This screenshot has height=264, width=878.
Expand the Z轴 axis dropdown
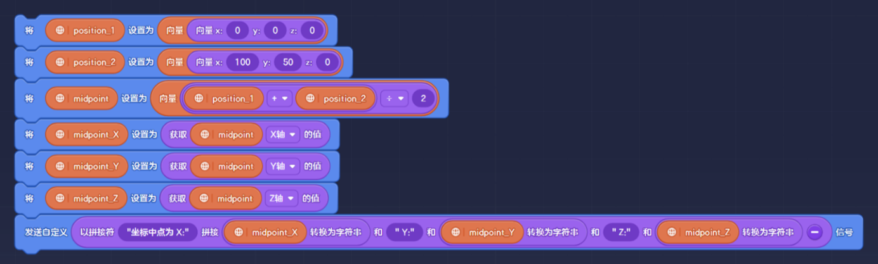(x=282, y=199)
